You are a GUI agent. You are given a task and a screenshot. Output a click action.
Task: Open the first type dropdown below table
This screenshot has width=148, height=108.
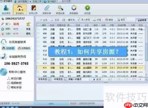[44, 79]
